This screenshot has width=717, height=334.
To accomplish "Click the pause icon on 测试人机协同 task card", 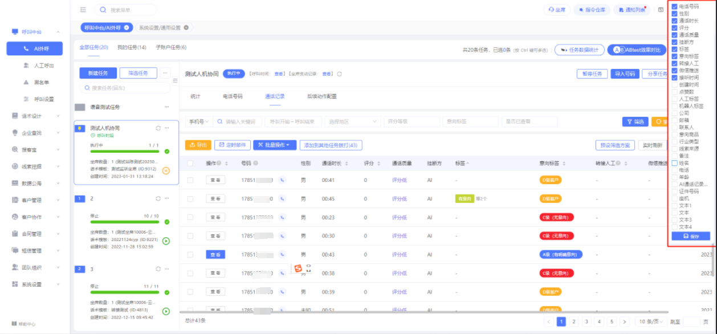I will [x=166, y=170].
